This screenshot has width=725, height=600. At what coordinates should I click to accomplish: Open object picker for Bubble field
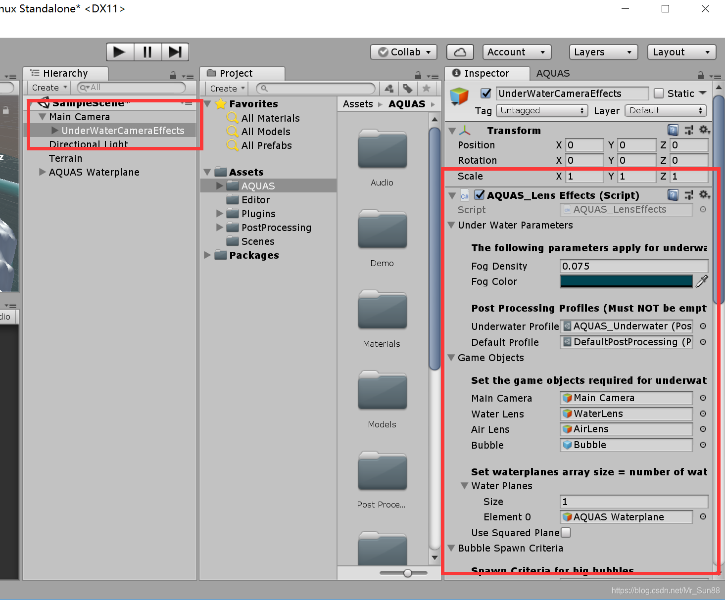[x=703, y=445]
